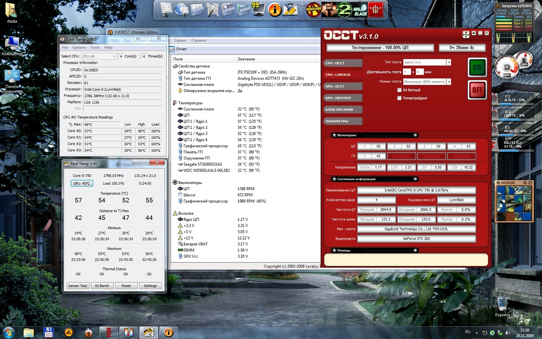
Task: Open the orange info icon in dock
Action: [x=275, y=9]
